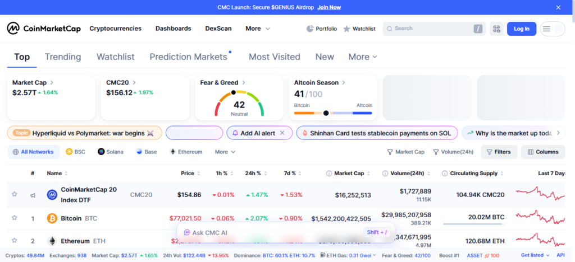Open Altcoin Season card chevron
575x262 pixels.
(x=344, y=83)
